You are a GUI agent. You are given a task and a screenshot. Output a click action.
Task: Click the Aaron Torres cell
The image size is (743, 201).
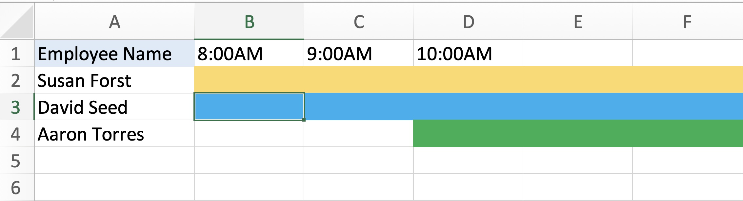[x=114, y=134]
